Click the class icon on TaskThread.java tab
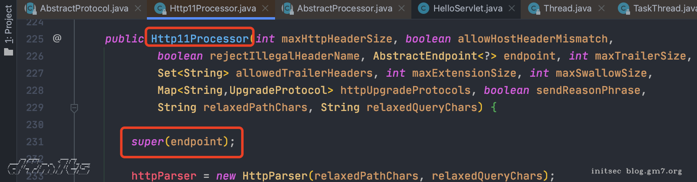697x182 pixels. click(624, 8)
